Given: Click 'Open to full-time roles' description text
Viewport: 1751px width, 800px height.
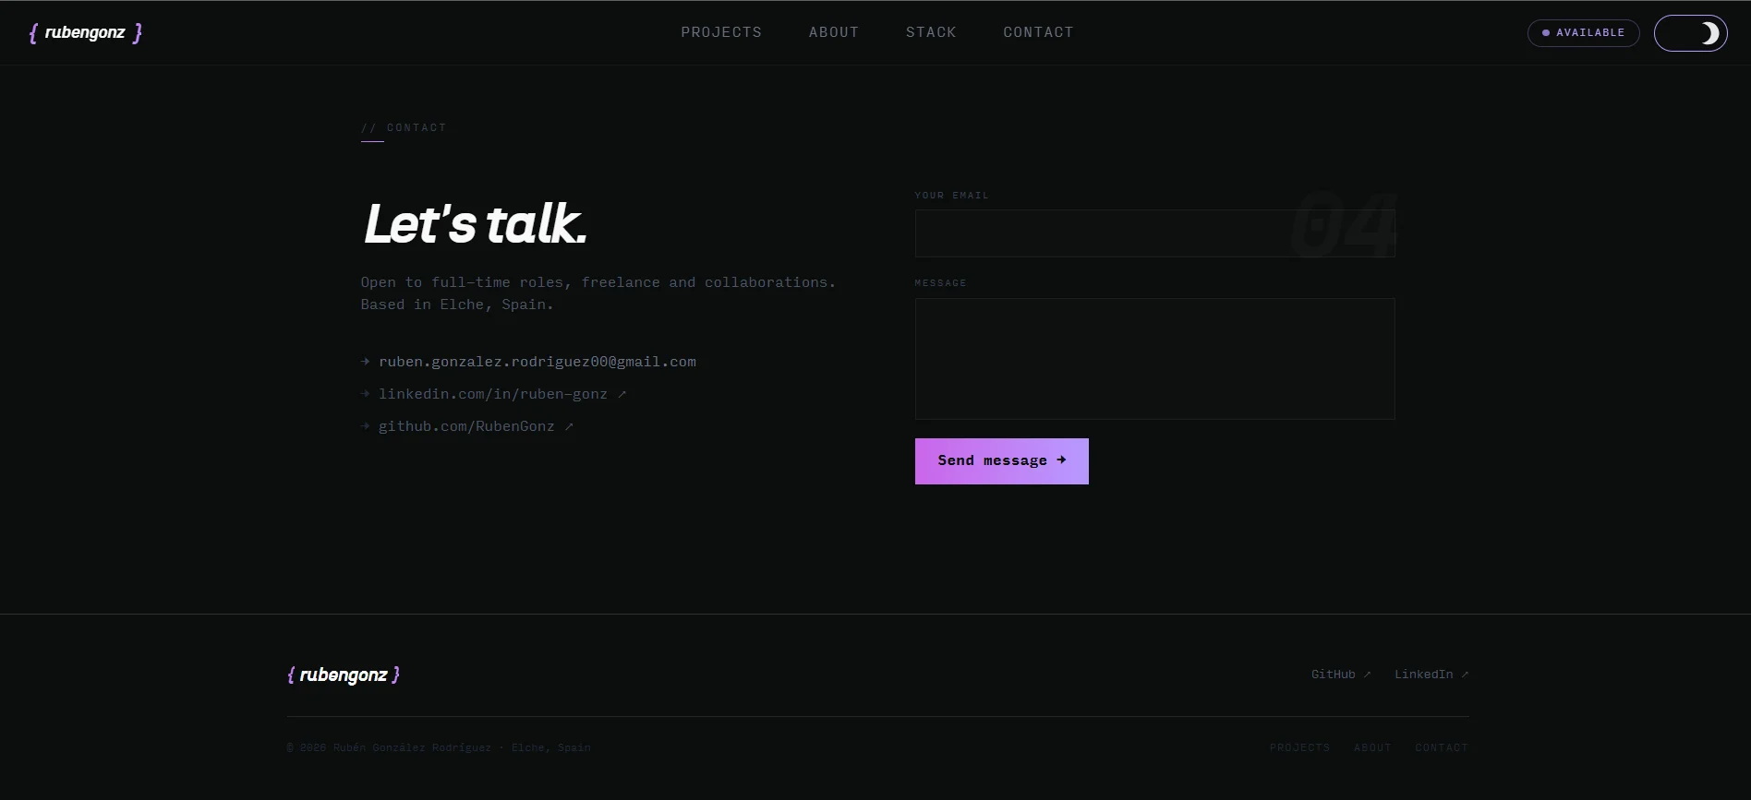Looking at the screenshot, I should [598, 282].
